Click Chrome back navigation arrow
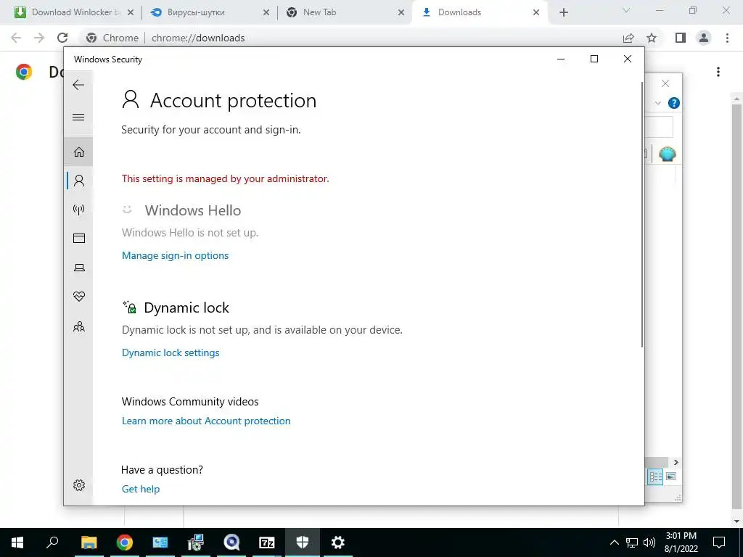The height and width of the screenshot is (557, 743). click(x=16, y=38)
